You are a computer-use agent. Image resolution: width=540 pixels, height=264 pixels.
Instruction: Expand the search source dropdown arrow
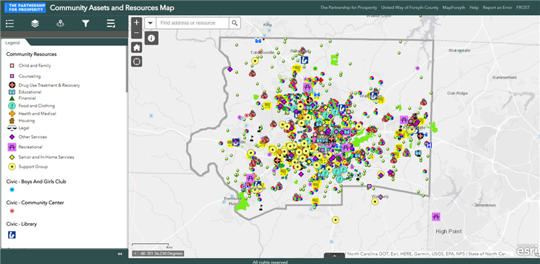pos(150,22)
